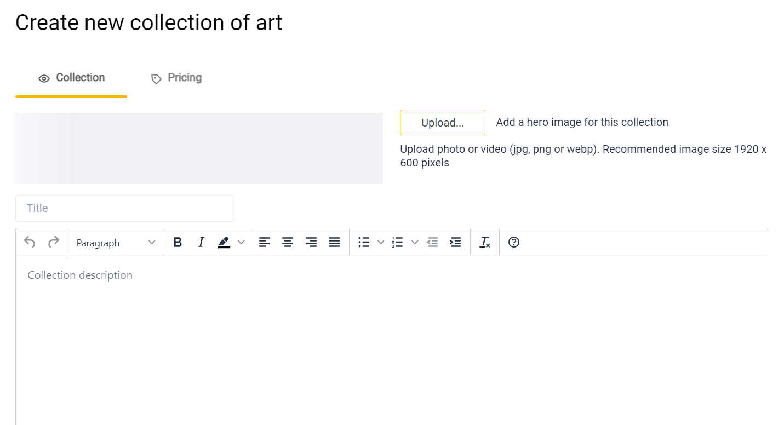
Task: Open highlight color dropdown arrow
Action: (x=241, y=242)
